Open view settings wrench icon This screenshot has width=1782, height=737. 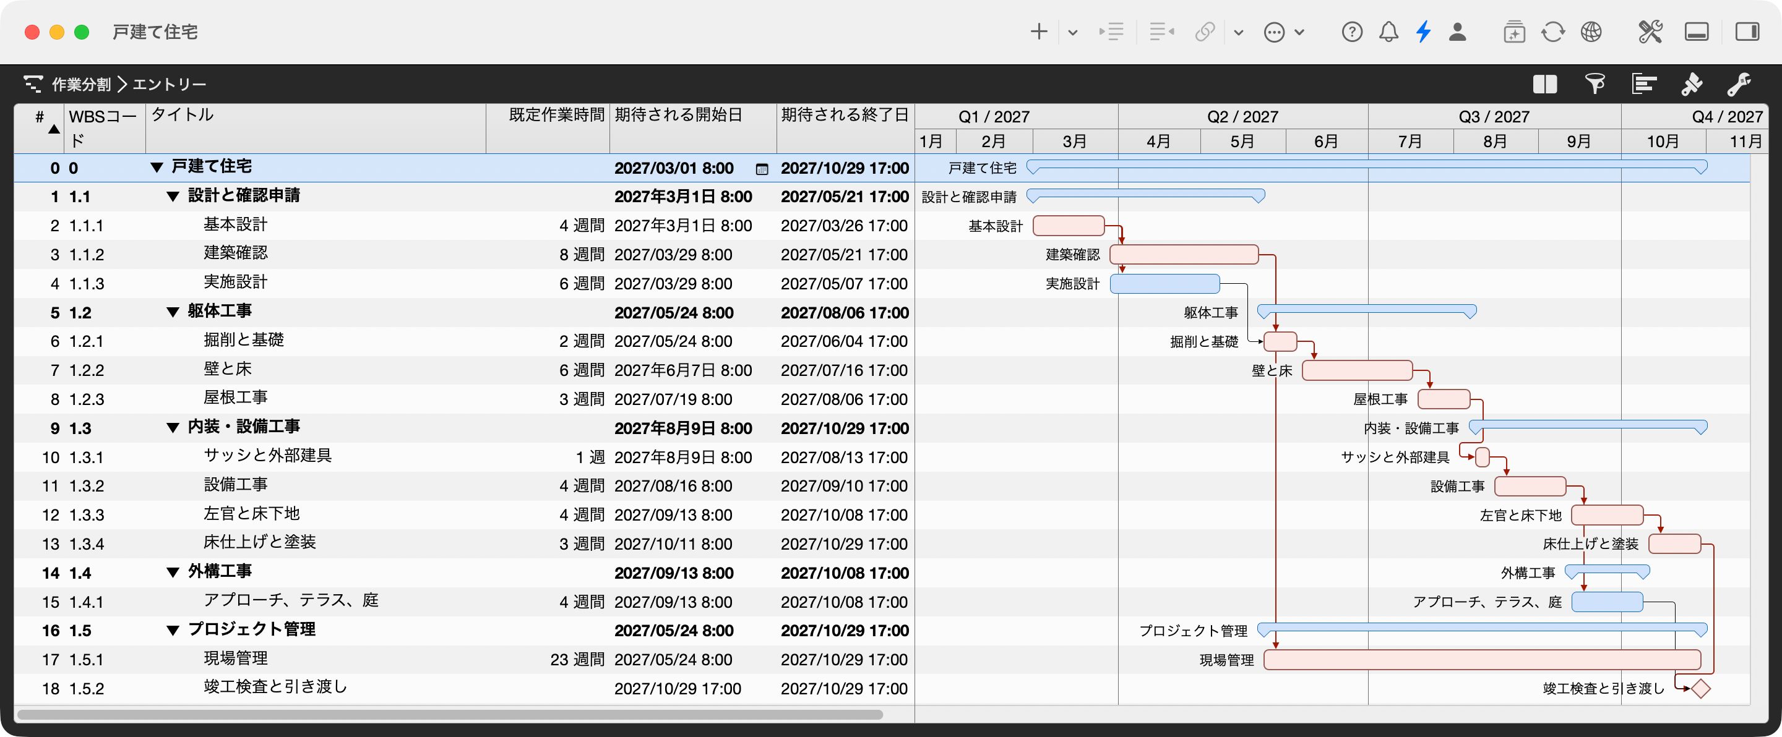(1739, 84)
